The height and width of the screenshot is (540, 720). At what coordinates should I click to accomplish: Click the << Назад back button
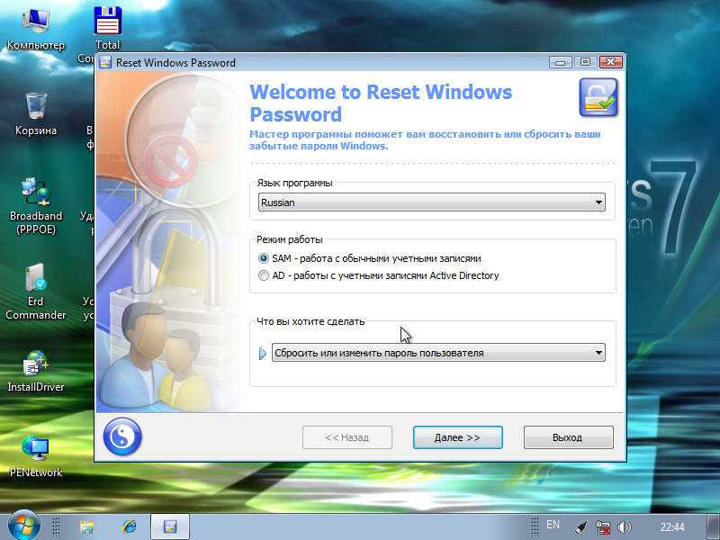click(x=347, y=437)
